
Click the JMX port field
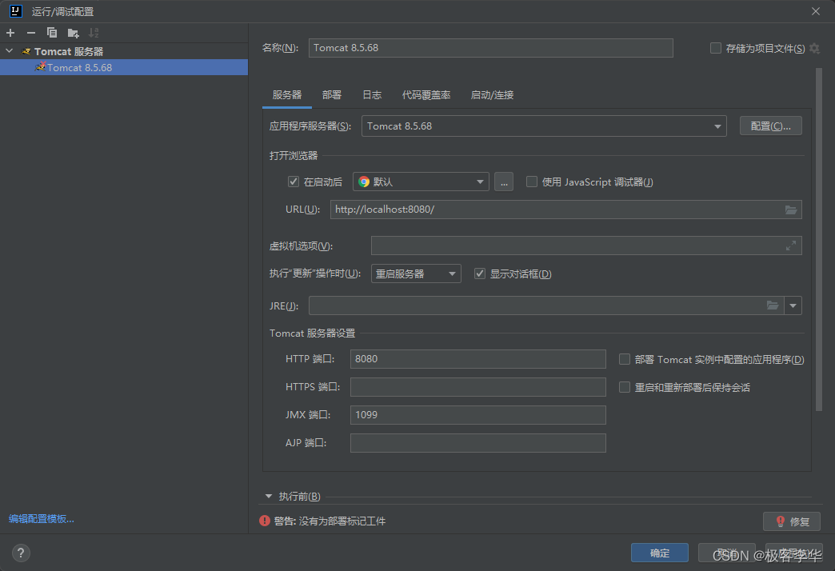pyautogui.click(x=477, y=415)
